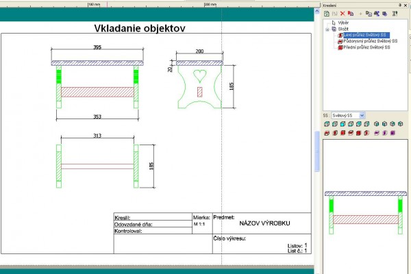Click the red X delete icon
The image size is (411, 274).
click(342, 13)
